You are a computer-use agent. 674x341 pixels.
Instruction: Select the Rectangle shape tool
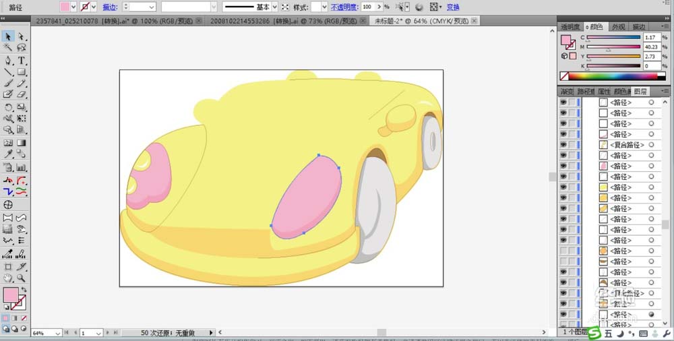[x=22, y=72]
